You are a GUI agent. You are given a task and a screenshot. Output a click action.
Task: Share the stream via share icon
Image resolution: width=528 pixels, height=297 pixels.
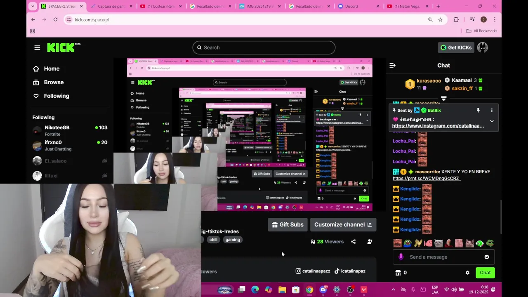pos(353,242)
